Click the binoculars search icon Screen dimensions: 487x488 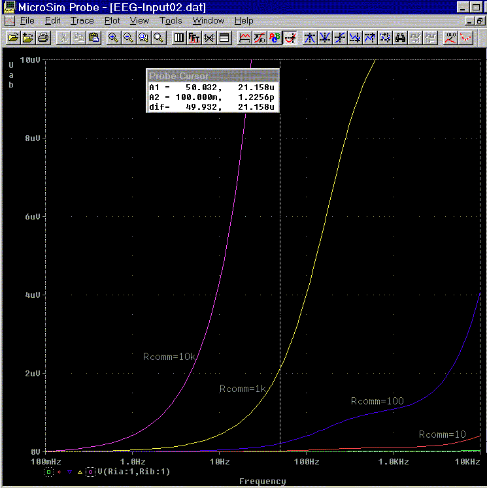(401, 38)
